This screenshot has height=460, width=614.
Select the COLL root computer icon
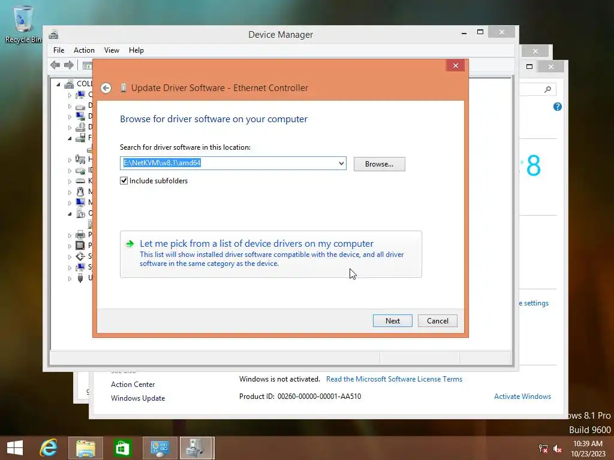click(70, 84)
